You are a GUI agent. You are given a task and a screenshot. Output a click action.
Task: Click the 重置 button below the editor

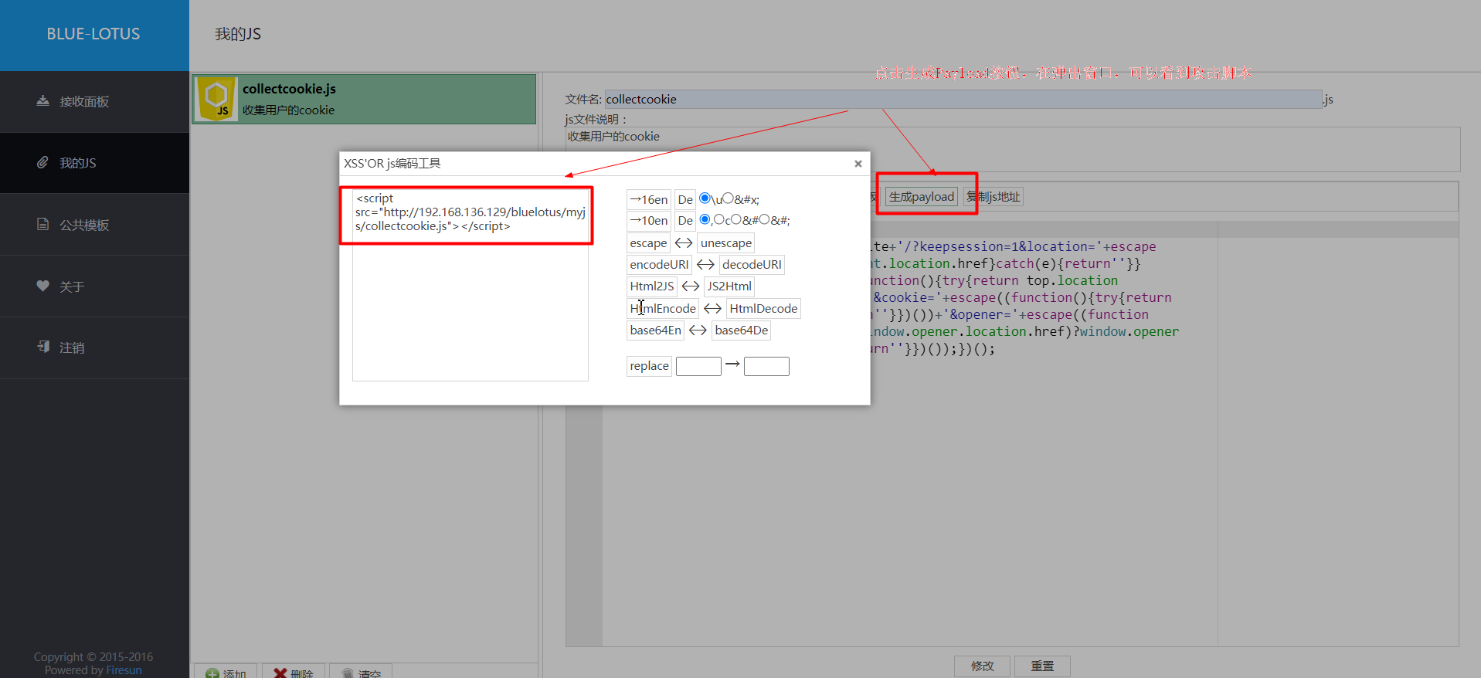[x=1042, y=666]
